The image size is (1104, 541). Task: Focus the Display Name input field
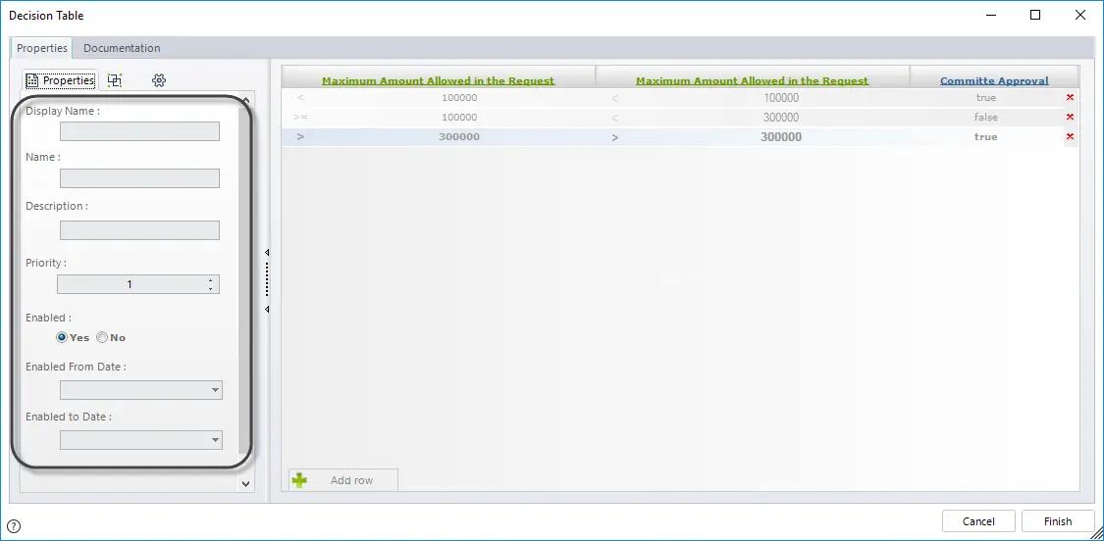[139, 131]
